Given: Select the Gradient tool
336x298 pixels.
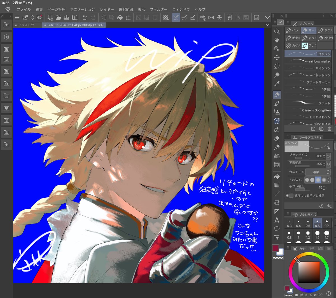Looking at the screenshot, I should click(x=277, y=185).
